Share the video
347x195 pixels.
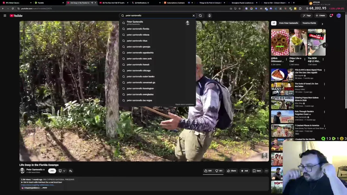(232, 171)
